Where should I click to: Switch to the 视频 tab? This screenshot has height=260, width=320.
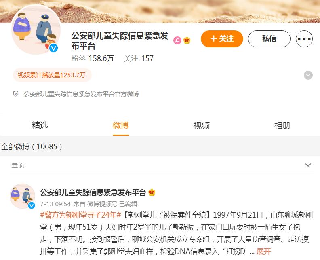click(202, 125)
